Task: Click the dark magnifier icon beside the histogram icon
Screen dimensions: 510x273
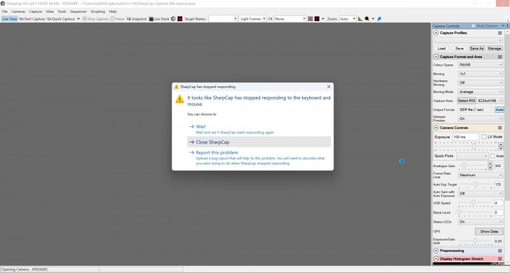Action: coord(367,19)
